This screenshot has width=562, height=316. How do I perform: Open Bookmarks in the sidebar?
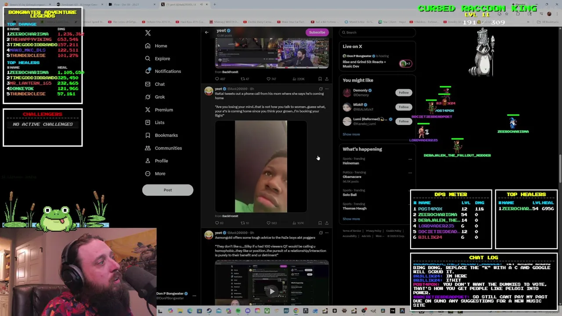click(x=162, y=135)
